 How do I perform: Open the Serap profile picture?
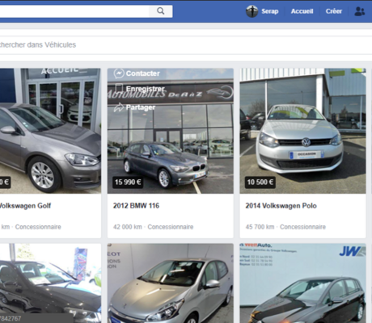[x=252, y=11]
